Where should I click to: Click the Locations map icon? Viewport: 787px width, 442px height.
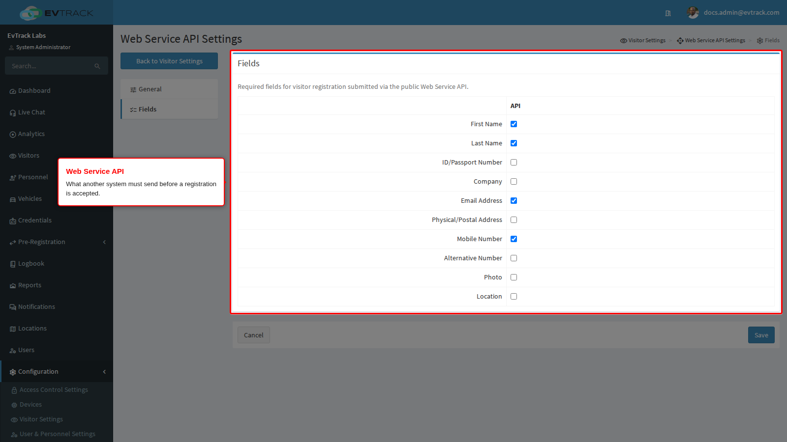pos(13,329)
